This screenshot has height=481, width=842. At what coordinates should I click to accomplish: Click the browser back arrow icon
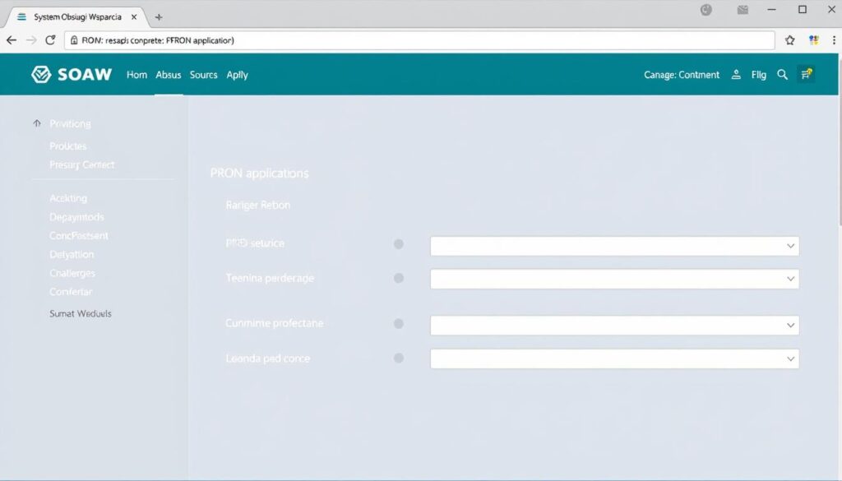pos(12,39)
